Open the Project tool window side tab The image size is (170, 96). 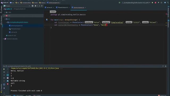pyautogui.click(x=1, y=9)
